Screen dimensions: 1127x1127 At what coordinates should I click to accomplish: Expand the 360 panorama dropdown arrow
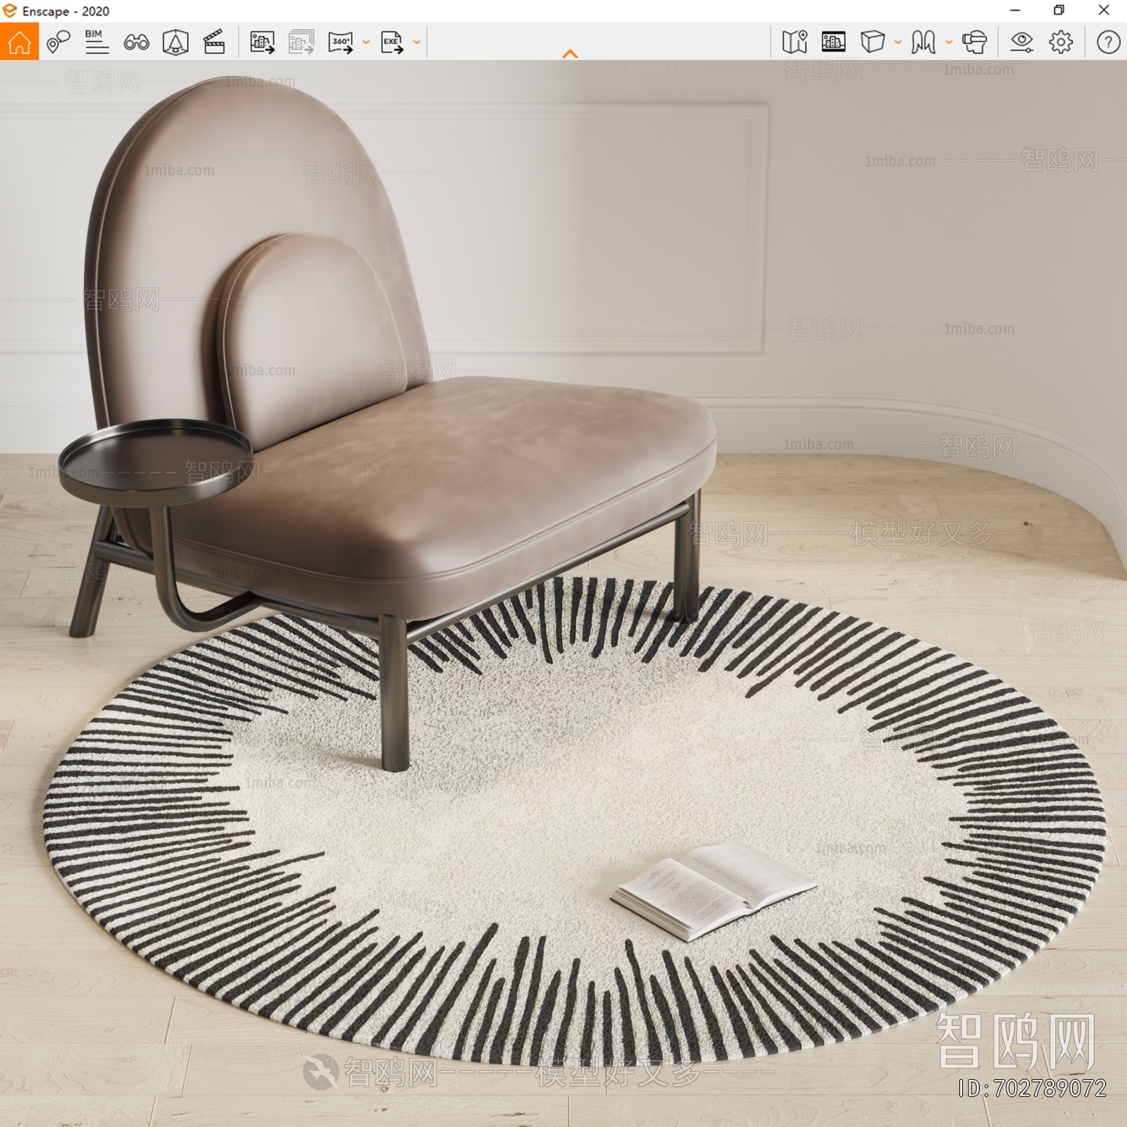366,42
